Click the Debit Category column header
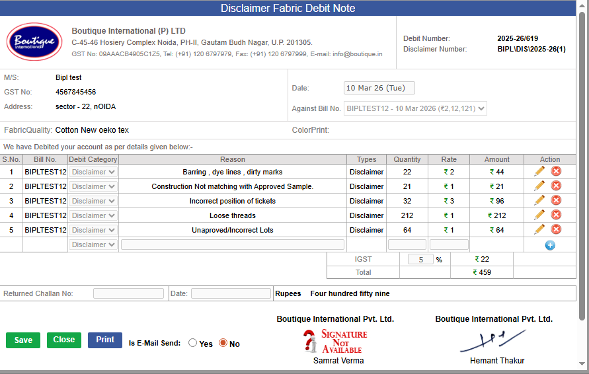This screenshot has height=374, width=589. (93, 159)
